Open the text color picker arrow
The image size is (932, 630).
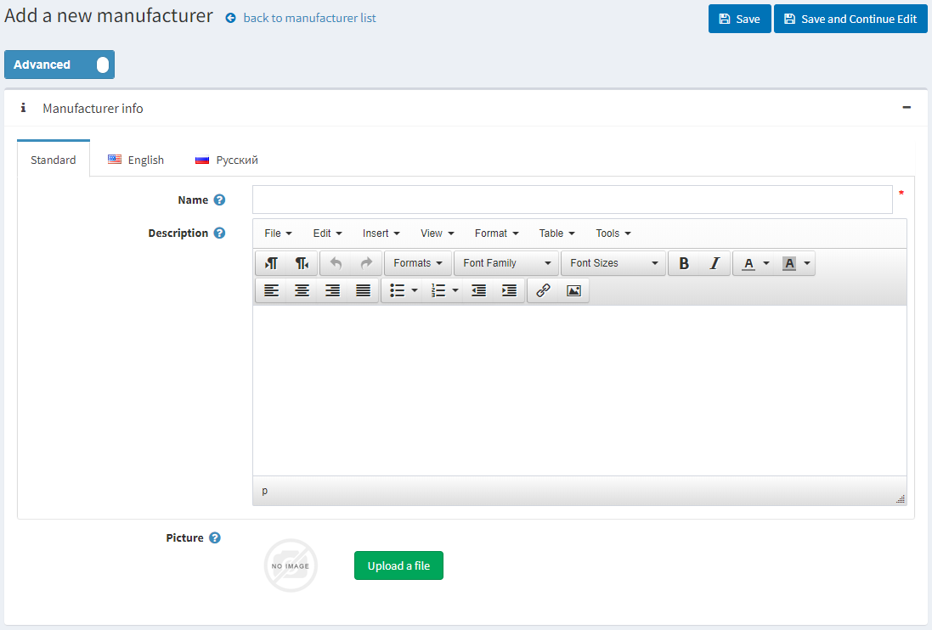766,263
